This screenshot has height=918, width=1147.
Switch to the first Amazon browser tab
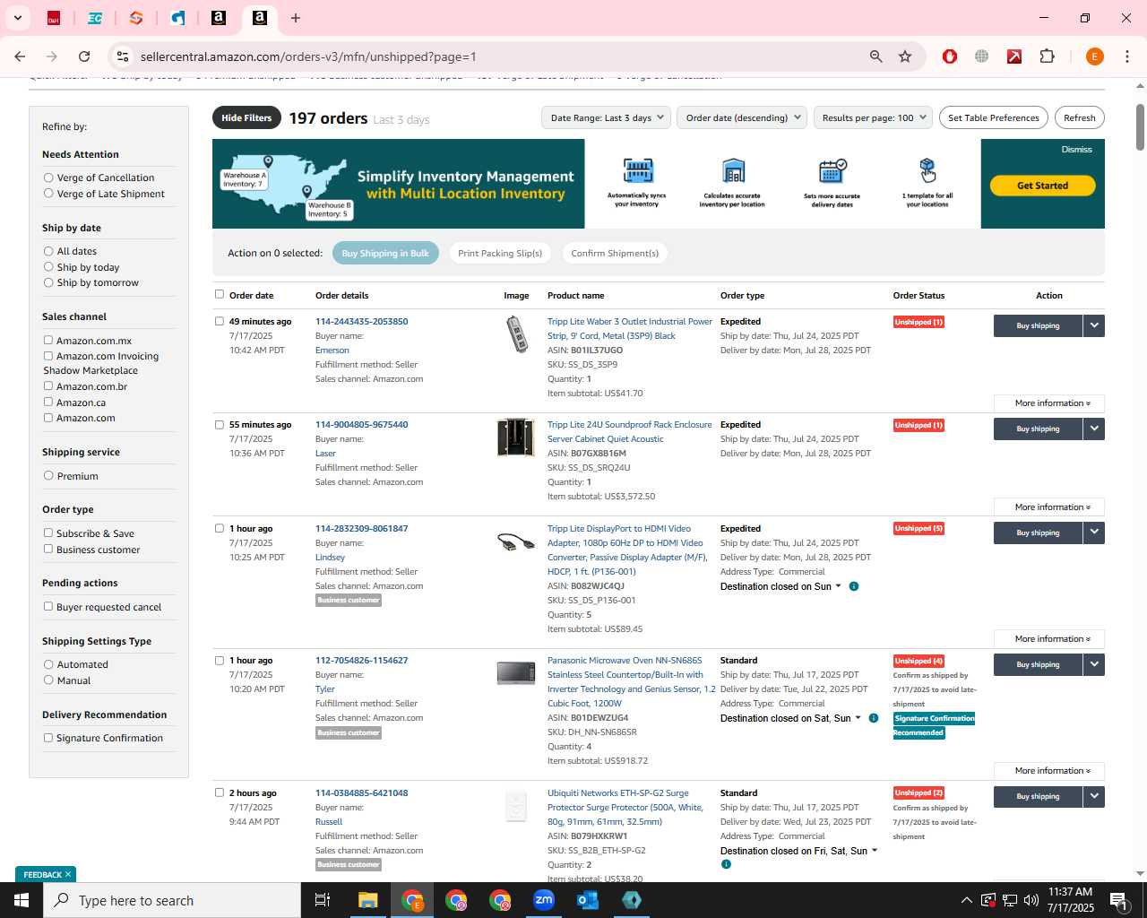219,18
